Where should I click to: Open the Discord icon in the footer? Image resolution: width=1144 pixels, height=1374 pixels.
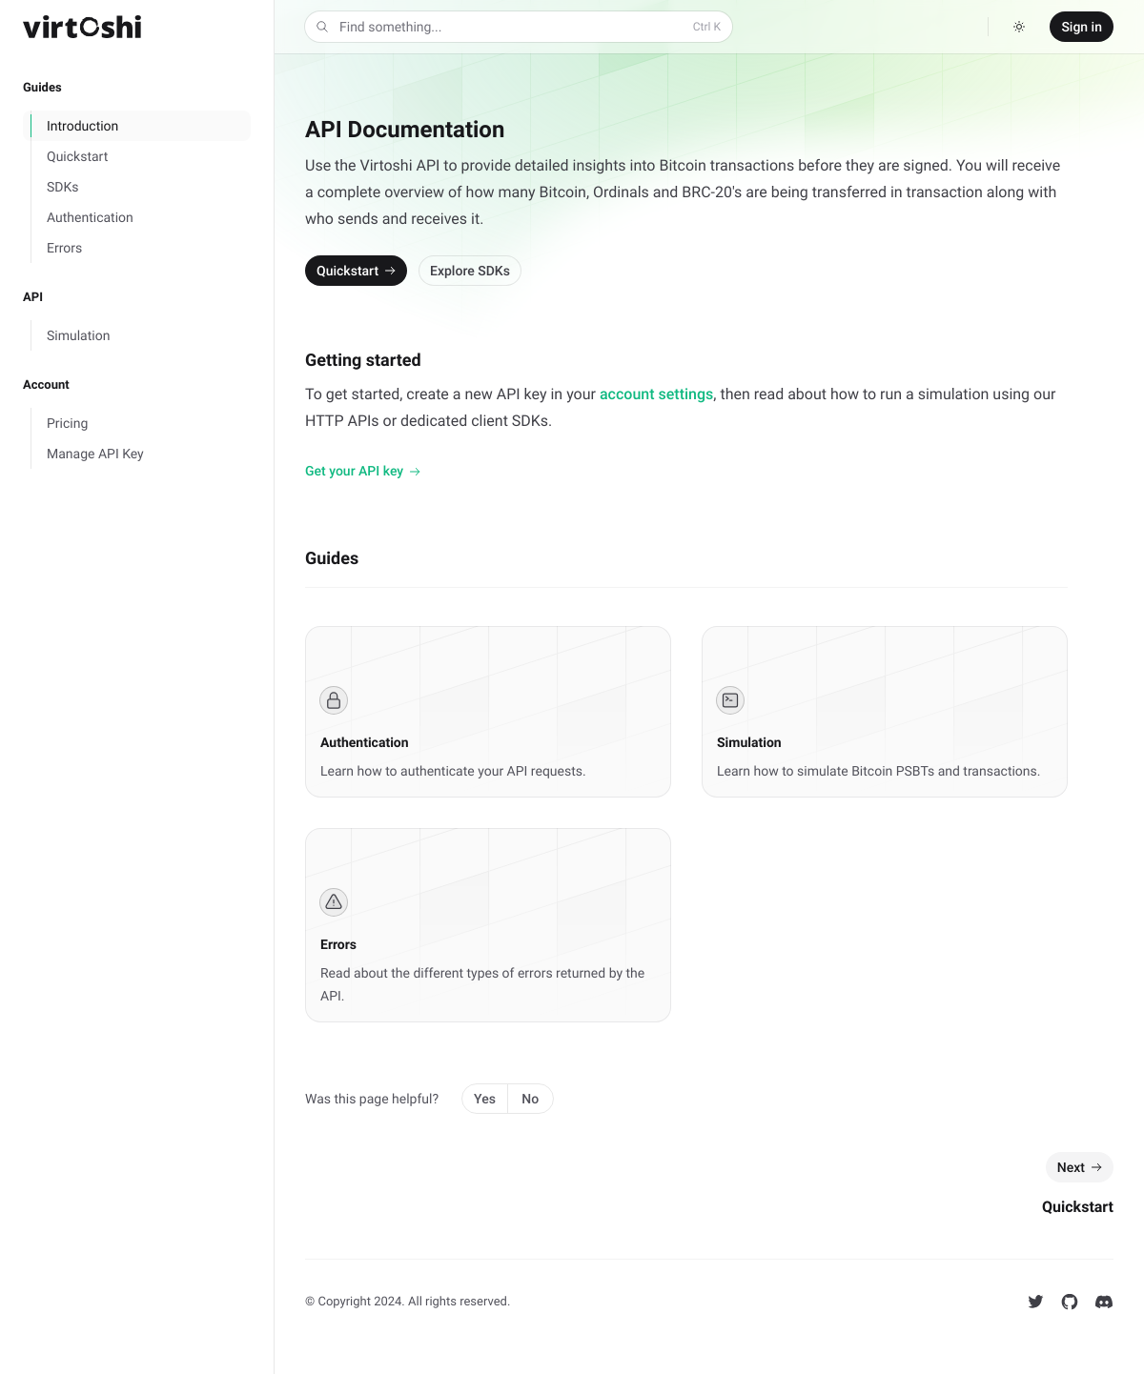1104,1302
